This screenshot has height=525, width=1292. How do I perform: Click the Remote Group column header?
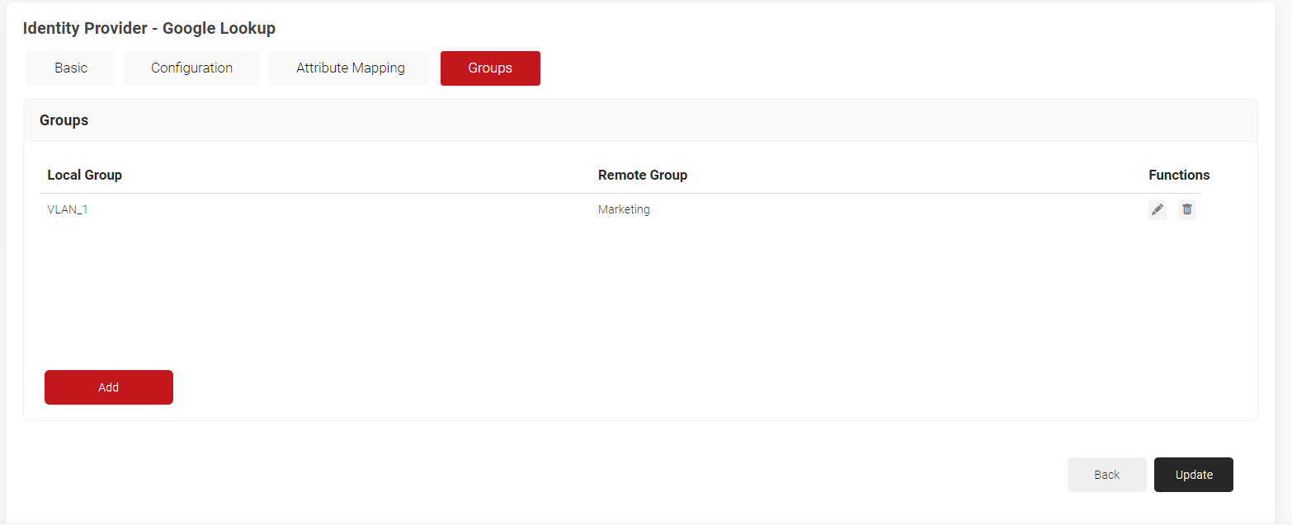point(642,175)
